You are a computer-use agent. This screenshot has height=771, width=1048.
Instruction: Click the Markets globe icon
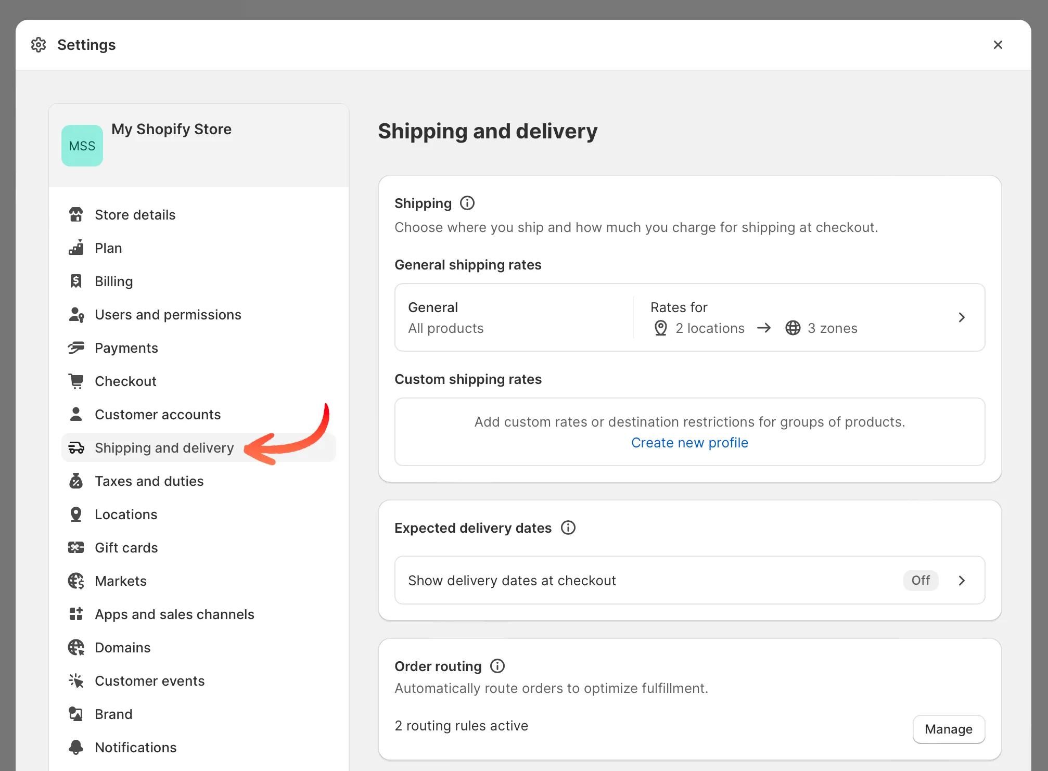[76, 581]
